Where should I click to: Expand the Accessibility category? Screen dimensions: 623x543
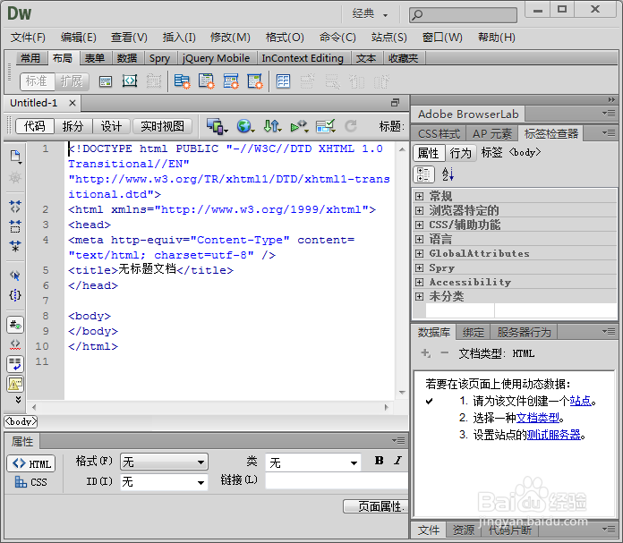click(x=419, y=282)
